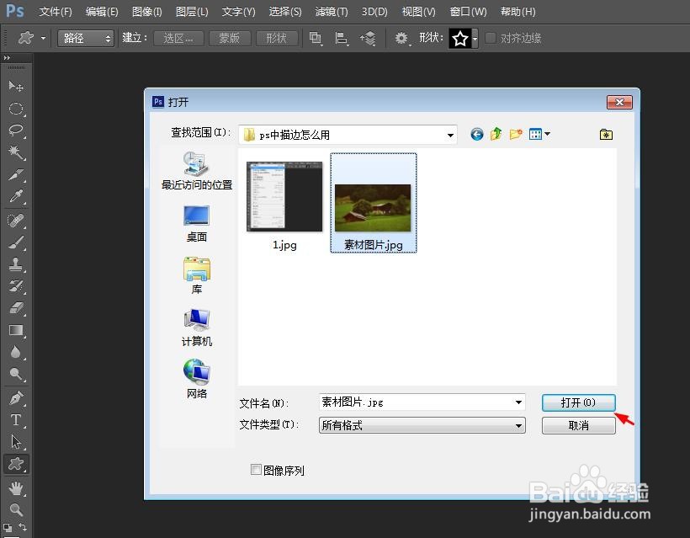
Task: Expand the 查找范围 folder dropdown
Action: point(450,135)
